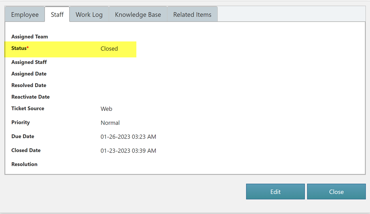This screenshot has height=214, width=370.
Task: Go to the Knowledge Base tab
Action: (138, 15)
